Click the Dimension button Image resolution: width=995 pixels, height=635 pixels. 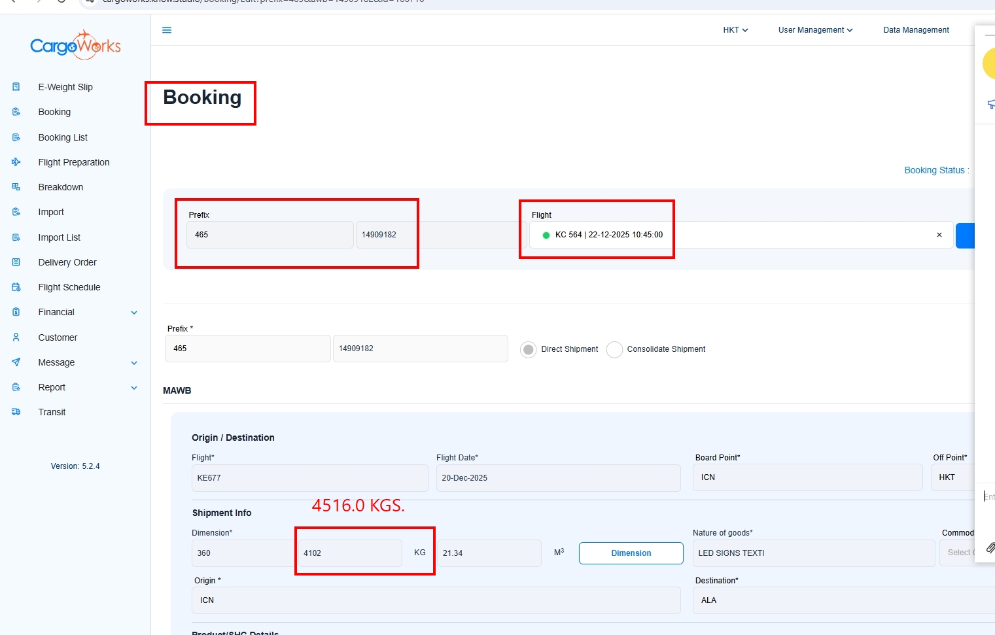(631, 553)
